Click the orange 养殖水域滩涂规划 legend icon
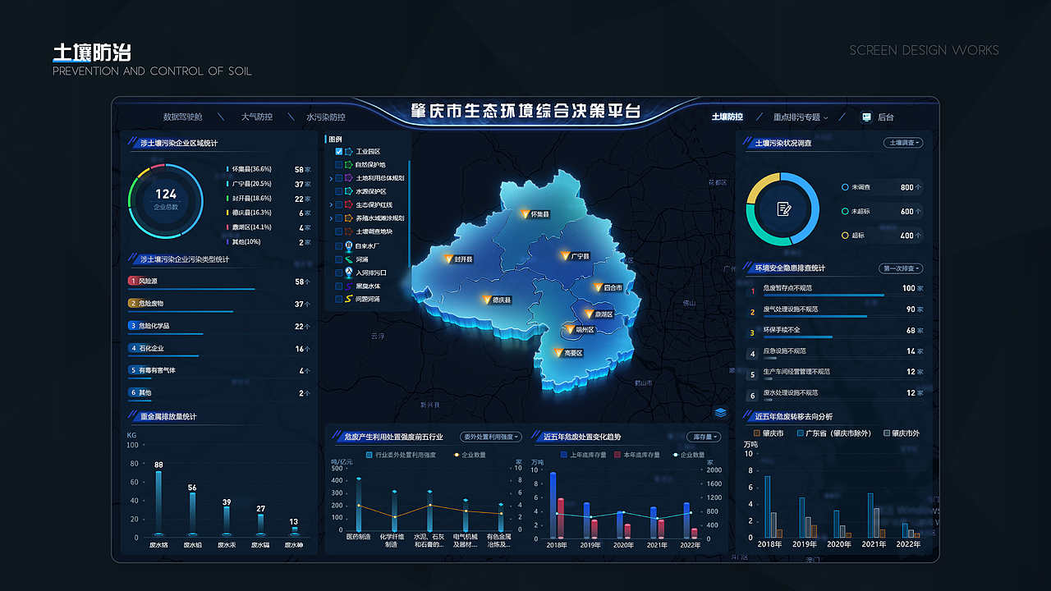Screen dimensions: 1051x591 click(x=348, y=218)
